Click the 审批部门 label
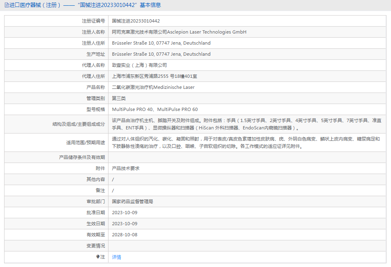Viewport: 391px width, 267px height. pyautogui.click(x=96, y=201)
